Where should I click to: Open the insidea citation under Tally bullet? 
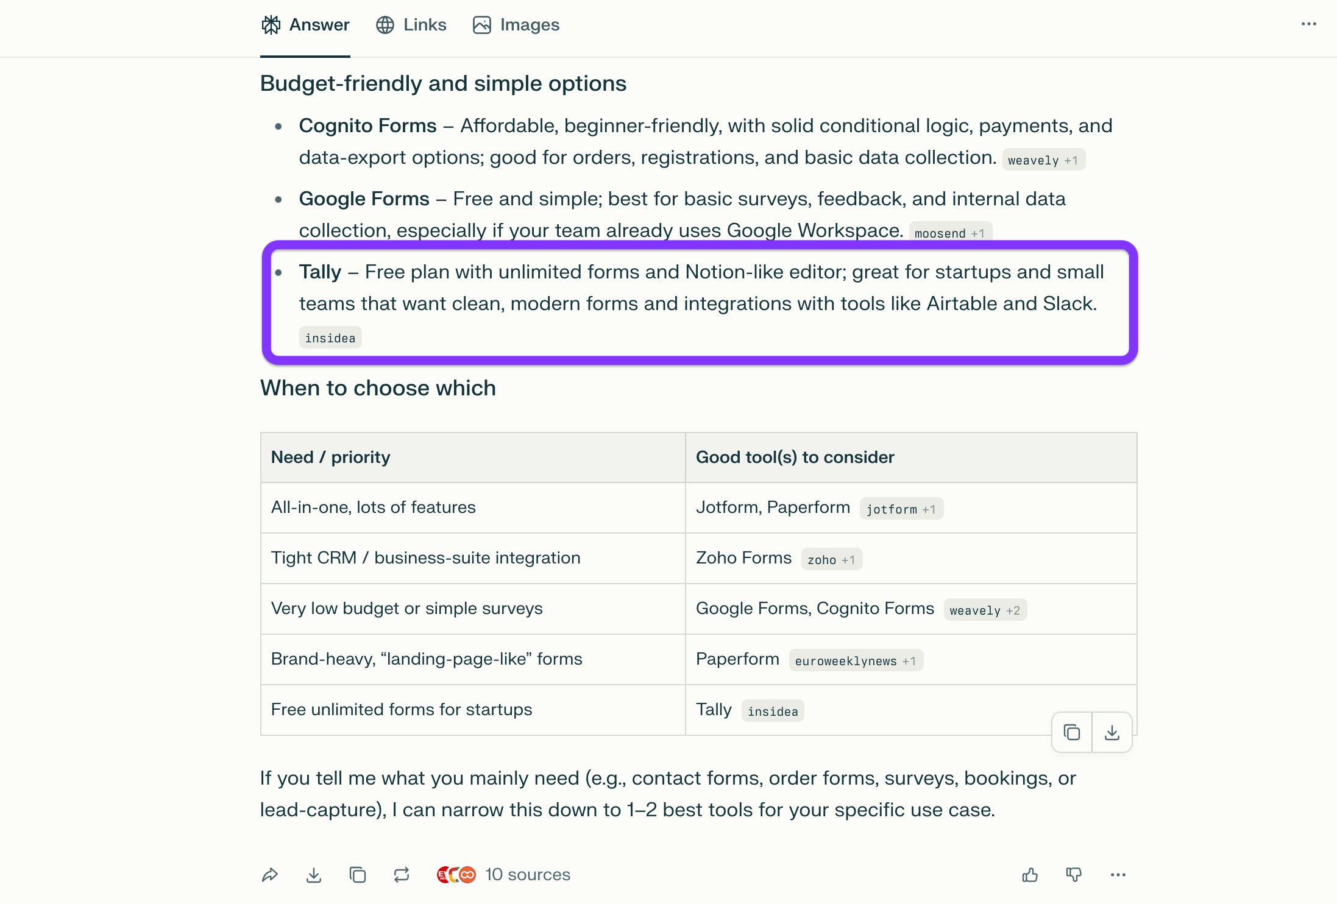[330, 338]
